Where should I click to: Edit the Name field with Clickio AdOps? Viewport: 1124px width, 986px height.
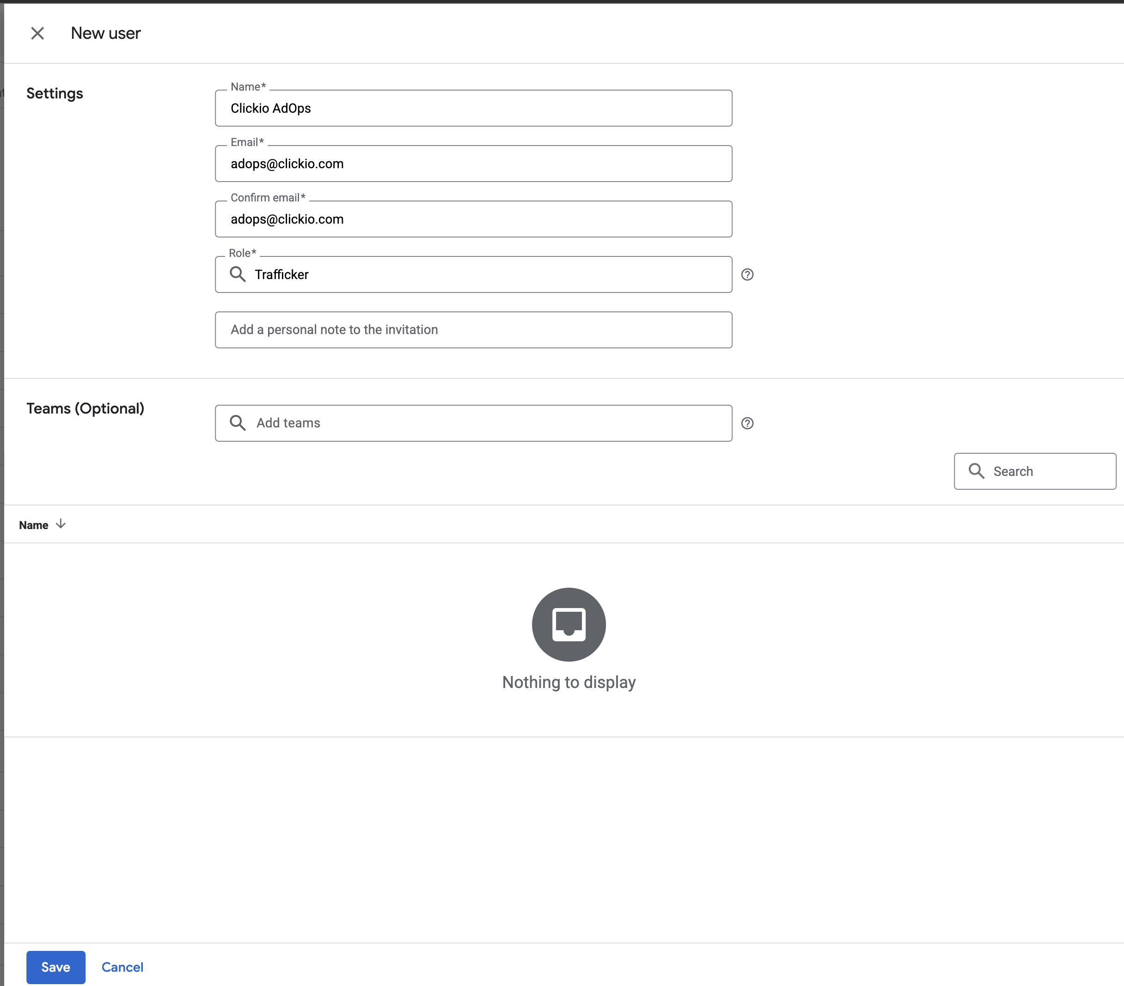click(473, 108)
